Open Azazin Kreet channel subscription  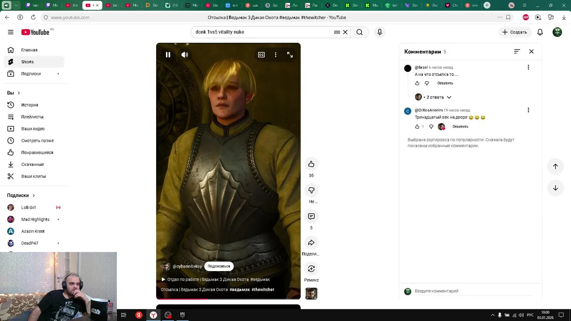(x=34, y=231)
